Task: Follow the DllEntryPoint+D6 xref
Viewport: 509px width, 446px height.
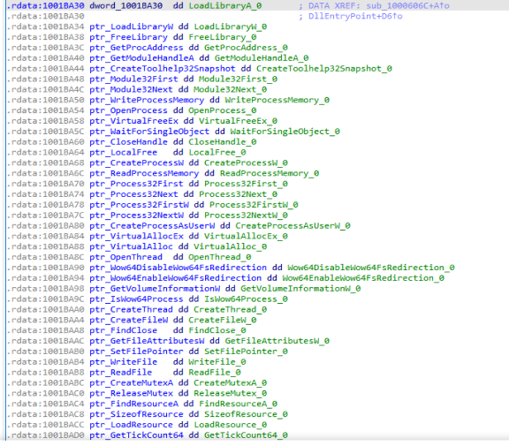Action: 355,16
